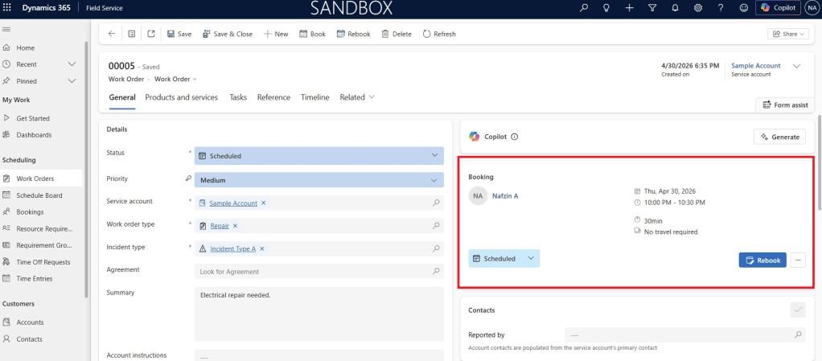Open the advanced find funnel icon
The height and width of the screenshot is (361, 822).
[652, 8]
